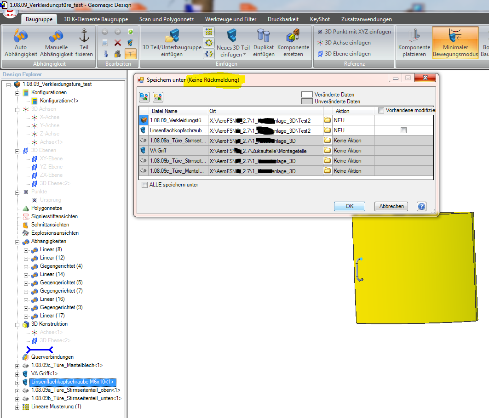
Task: Click Komponente ersetzen tool
Action: pos(293,43)
